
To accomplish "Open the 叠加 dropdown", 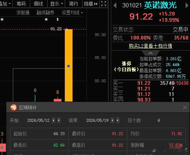I will coord(5,4).
